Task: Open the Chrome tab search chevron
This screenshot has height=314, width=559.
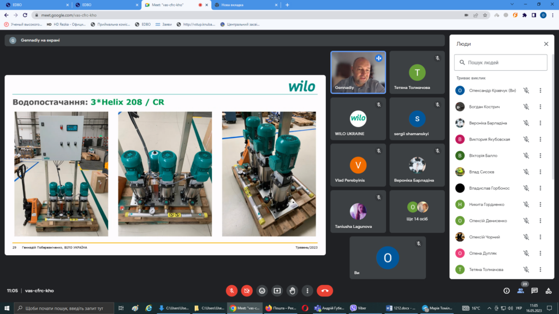Action: pos(512,4)
